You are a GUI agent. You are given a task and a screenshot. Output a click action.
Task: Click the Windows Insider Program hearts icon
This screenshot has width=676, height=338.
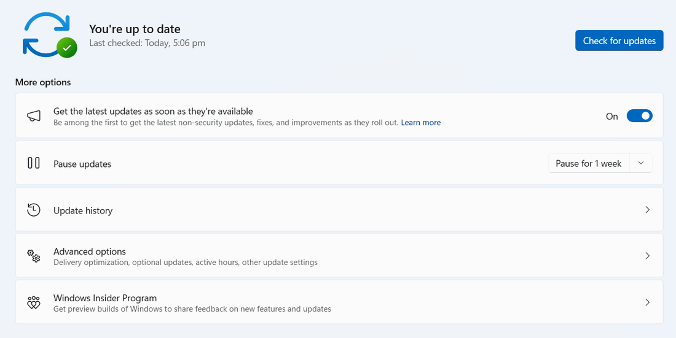[34, 302]
